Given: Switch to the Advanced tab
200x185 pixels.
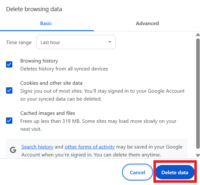Looking at the screenshot, I should (x=147, y=23).
